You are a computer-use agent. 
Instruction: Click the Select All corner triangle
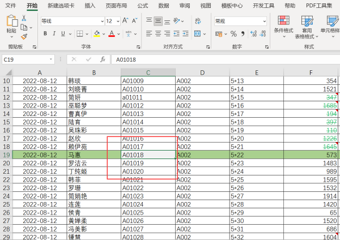(8, 72)
